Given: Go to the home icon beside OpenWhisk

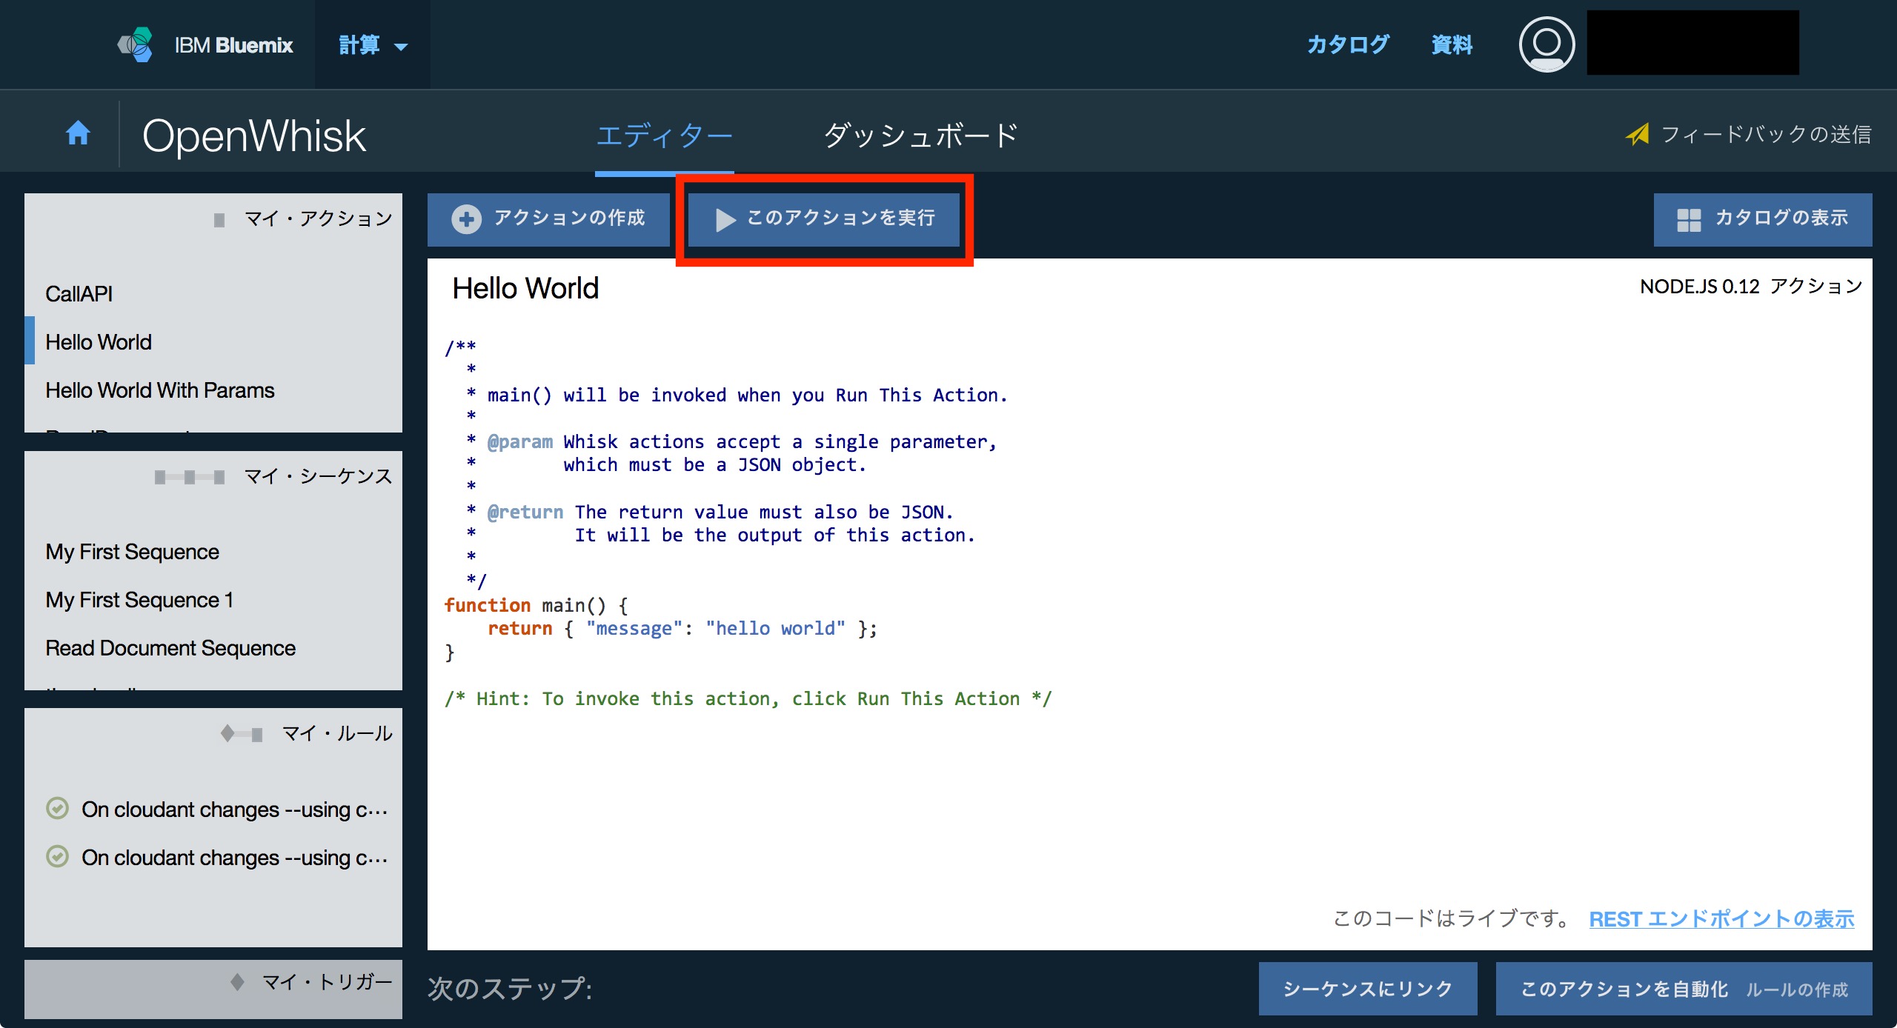Looking at the screenshot, I should point(78,133).
